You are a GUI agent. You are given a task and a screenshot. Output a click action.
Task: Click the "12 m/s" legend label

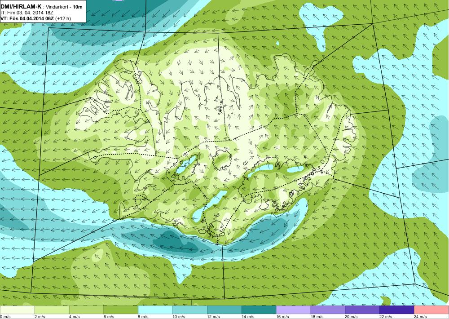point(213,317)
